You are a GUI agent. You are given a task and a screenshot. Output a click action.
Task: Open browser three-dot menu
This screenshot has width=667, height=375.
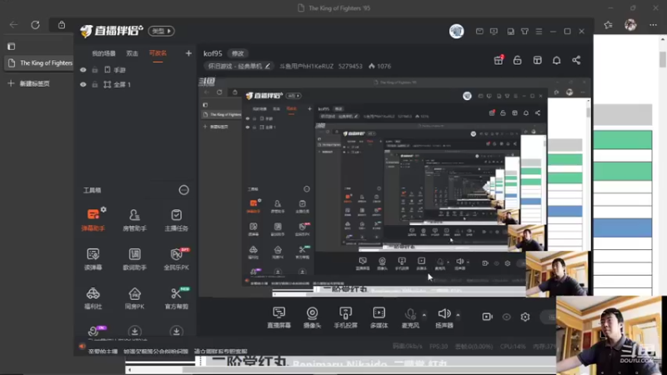click(x=653, y=25)
